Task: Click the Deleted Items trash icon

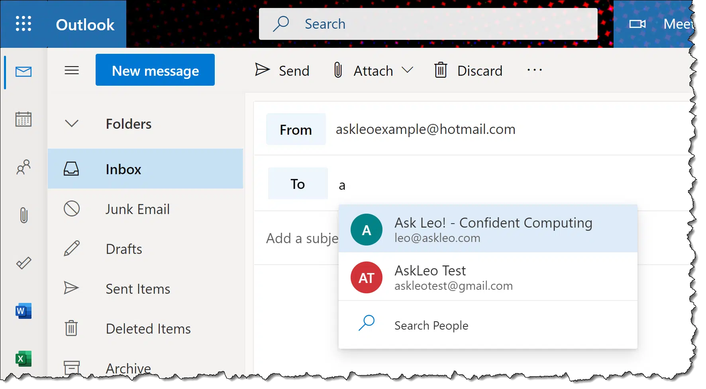Action: point(71,328)
